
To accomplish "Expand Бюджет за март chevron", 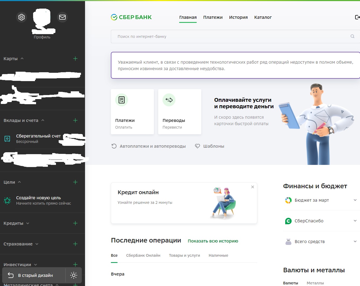I will tap(355, 200).
